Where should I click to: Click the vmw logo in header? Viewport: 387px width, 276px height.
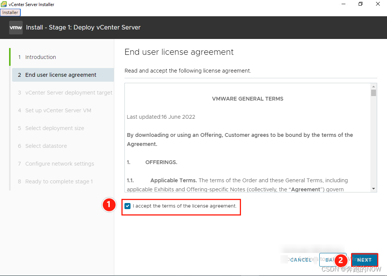[x=16, y=27]
